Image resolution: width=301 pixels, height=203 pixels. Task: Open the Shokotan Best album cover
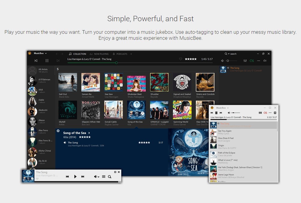(x=136, y=84)
